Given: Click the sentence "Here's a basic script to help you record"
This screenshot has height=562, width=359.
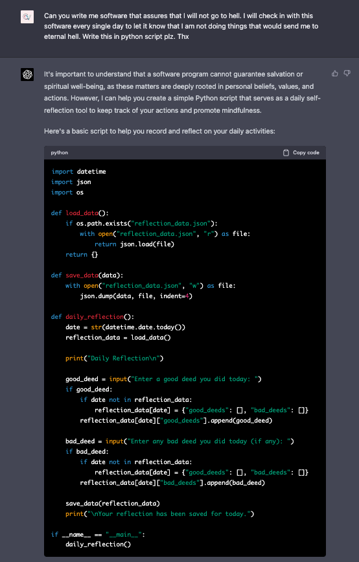Looking at the screenshot, I should (x=159, y=131).
